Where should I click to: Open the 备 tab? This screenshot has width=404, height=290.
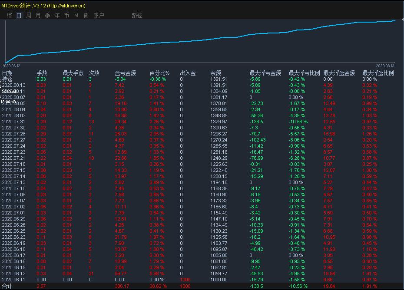(86, 15)
